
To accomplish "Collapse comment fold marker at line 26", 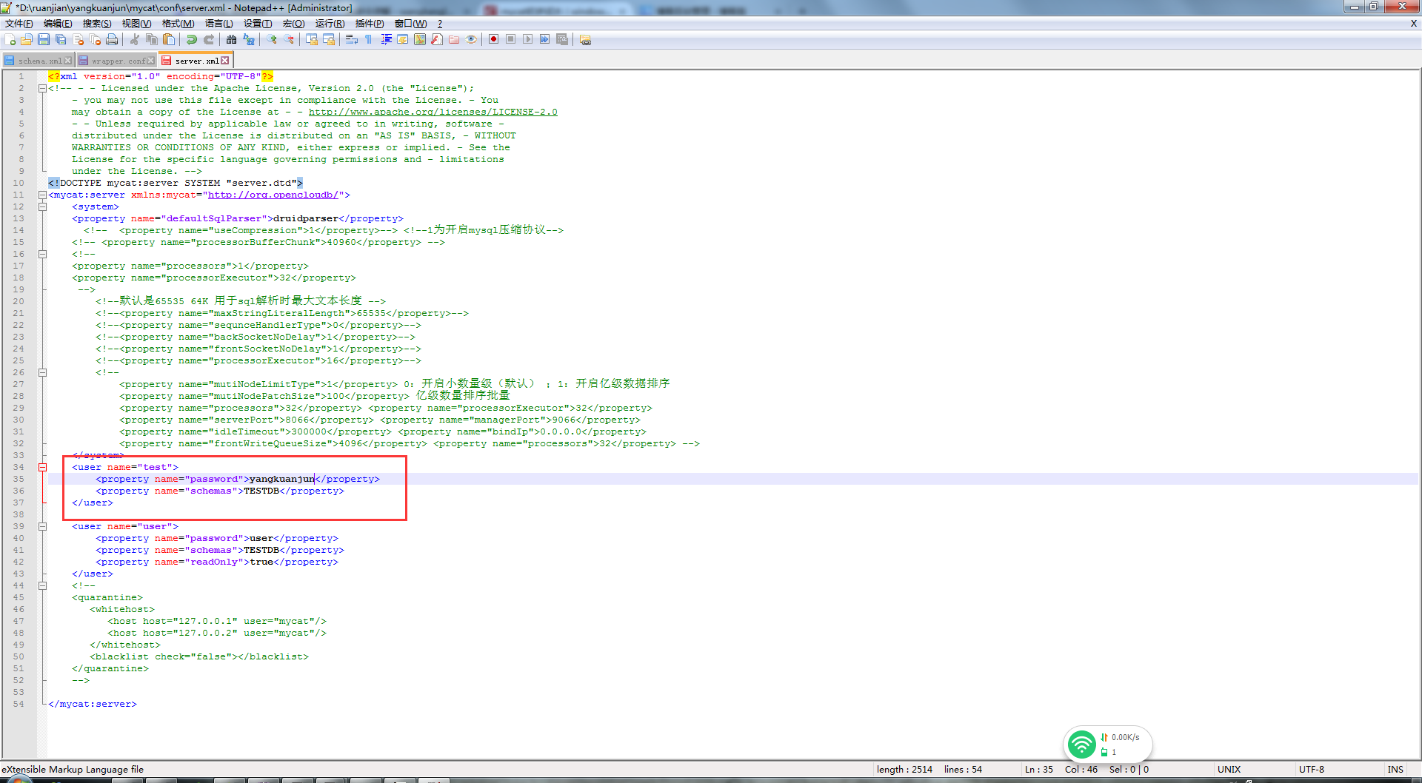I will 42,372.
